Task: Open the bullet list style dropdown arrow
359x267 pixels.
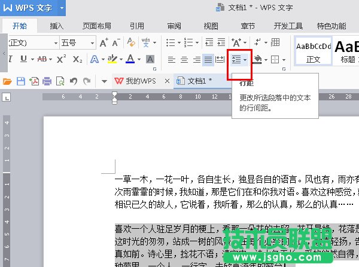Action: click(179, 42)
